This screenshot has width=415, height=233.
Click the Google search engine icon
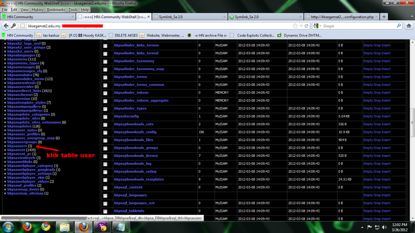316,26
